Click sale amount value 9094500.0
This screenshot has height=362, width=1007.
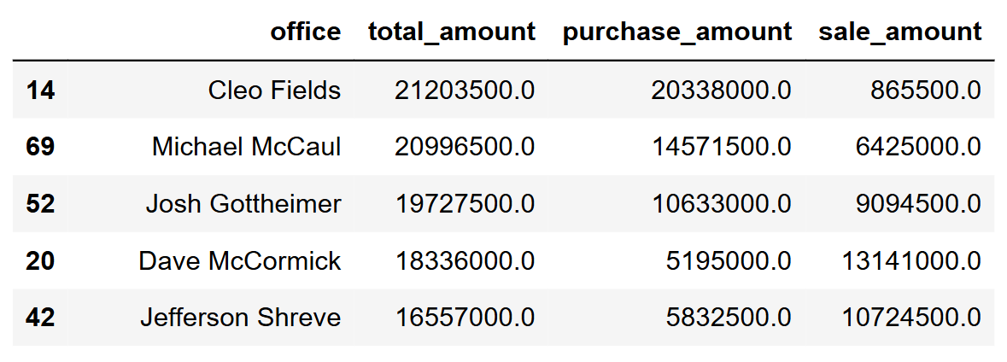pos(918,204)
